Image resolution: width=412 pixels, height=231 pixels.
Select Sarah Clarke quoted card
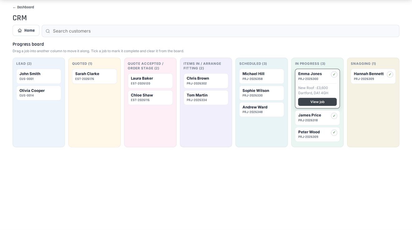pyautogui.click(x=95, y=76)
